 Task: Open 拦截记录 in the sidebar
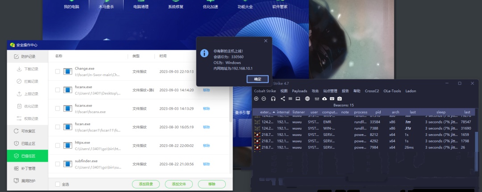click(28, 81)
